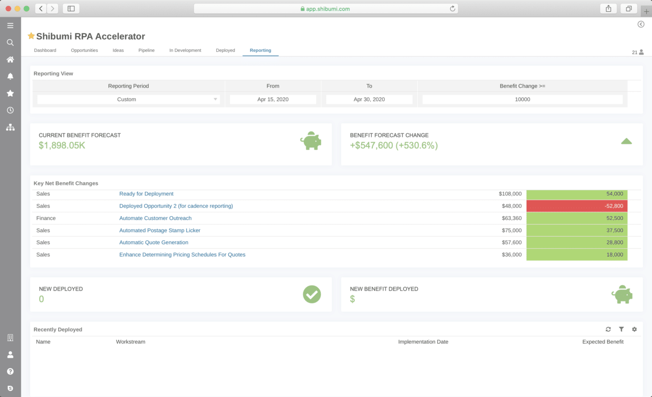Open the Help question-mark icon
Viewport: 652px width, 397px height.
pyautogui.click(x=10, y=371)
